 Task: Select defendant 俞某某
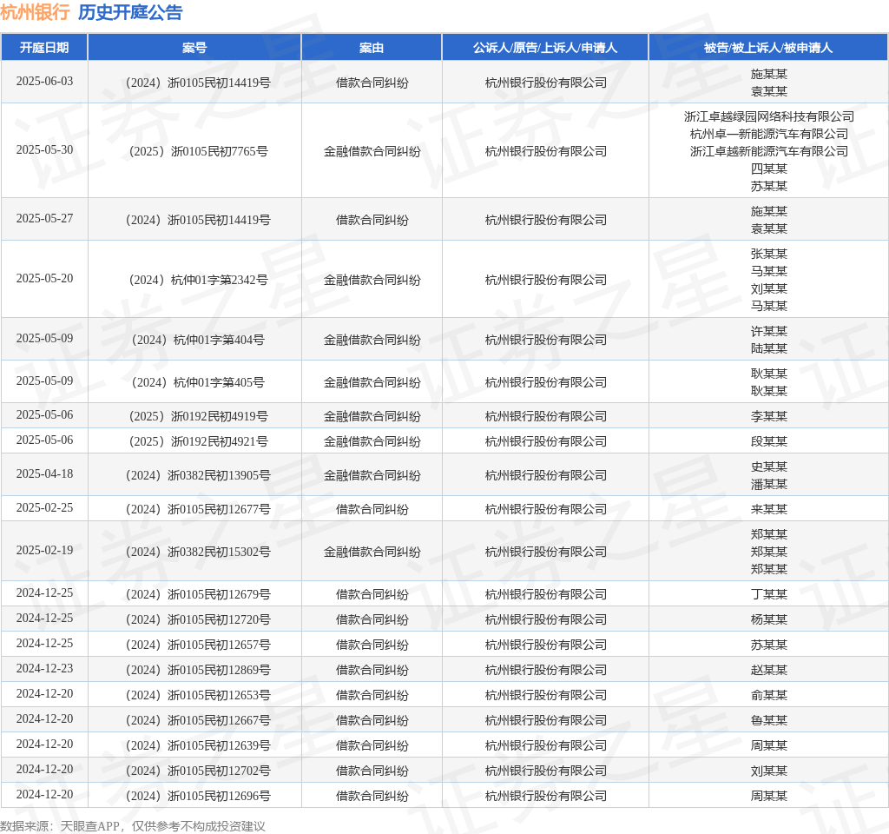click(769, 696)
